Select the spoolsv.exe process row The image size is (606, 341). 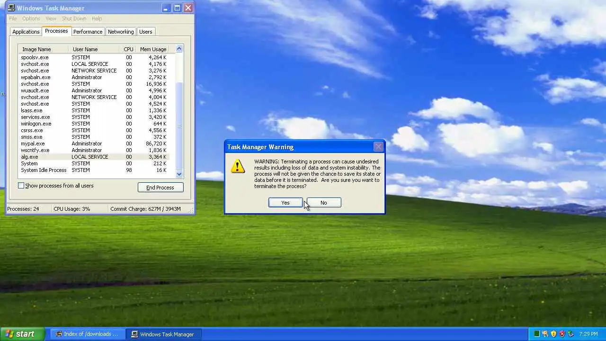coord(94,57)
